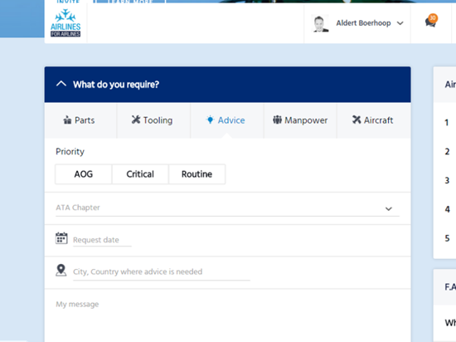The height and width of the screenshot is (342, 456).
Task: Select list item number 2 in side panel
Action: point(447,151)
